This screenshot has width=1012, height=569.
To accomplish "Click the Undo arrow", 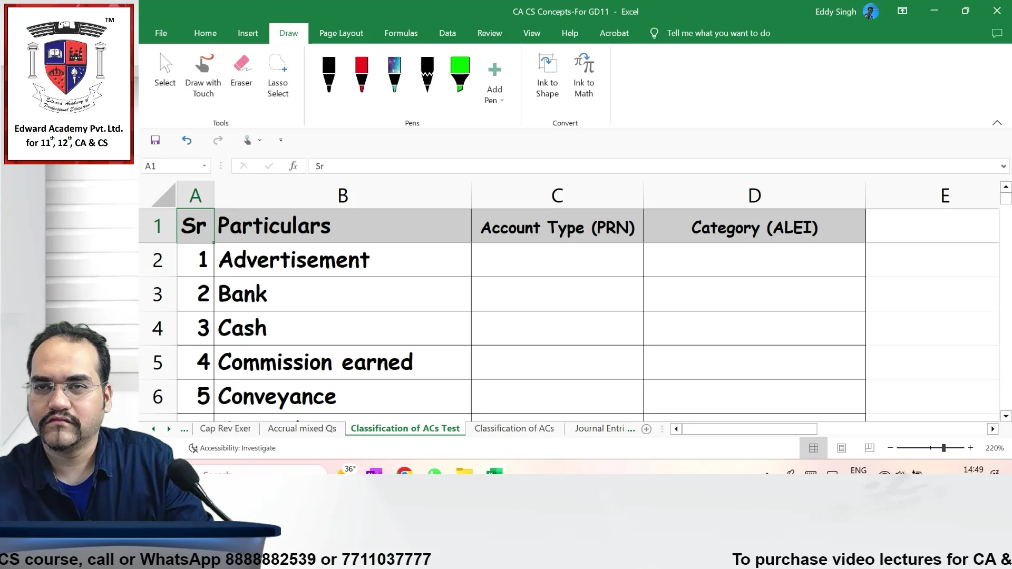I will [187, 140].
